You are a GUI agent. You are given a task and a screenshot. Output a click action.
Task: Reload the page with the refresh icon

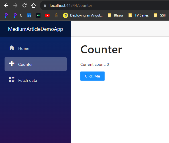pyautogui.click(x=25, y=5)
